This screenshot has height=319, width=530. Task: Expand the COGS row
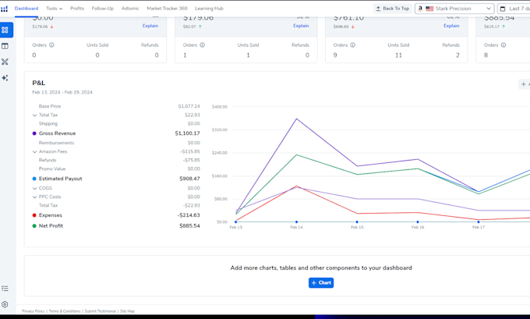point(34,189)
